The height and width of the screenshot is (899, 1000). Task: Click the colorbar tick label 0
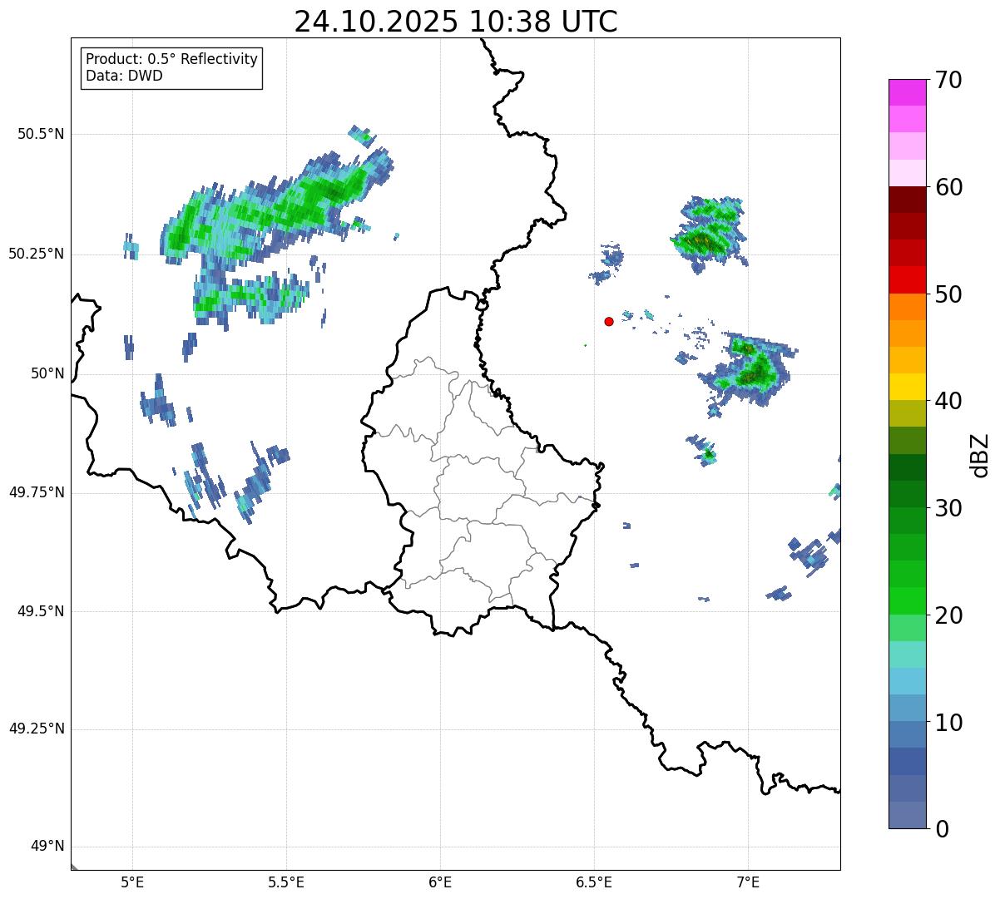942,829
